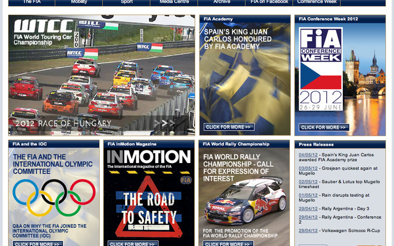Open the Mobility menu item
Screen dimensions: 394x246
click(x=79, y=2)
